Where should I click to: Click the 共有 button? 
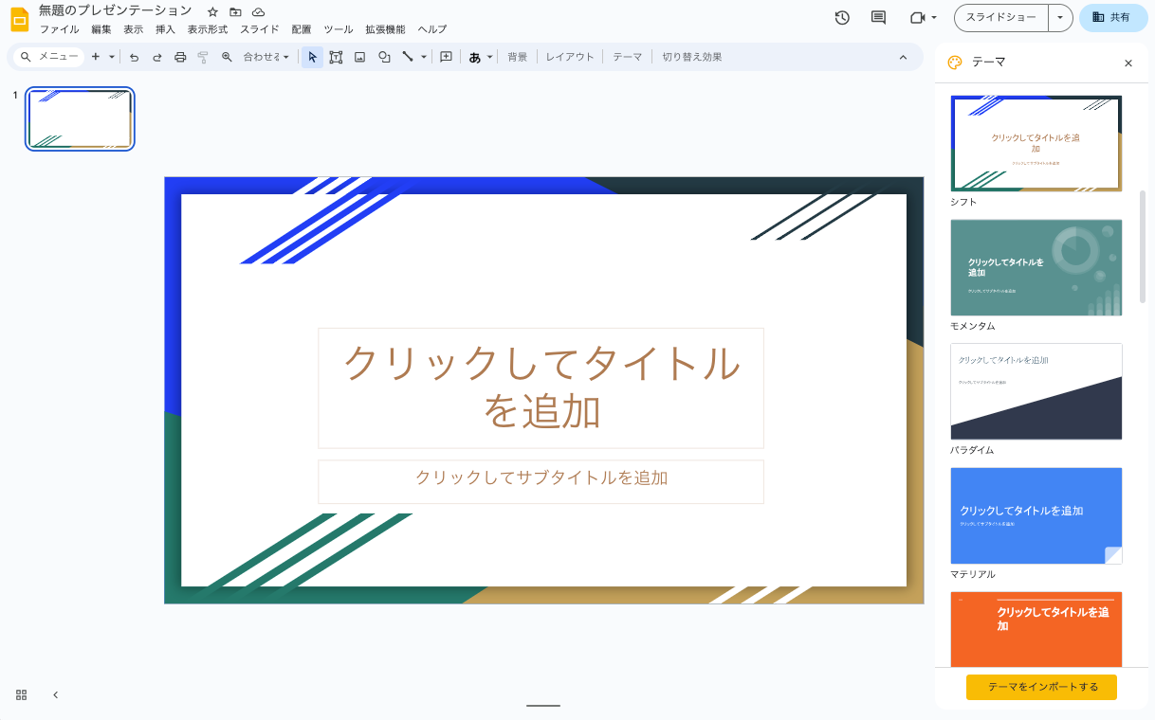[1112, 17]
